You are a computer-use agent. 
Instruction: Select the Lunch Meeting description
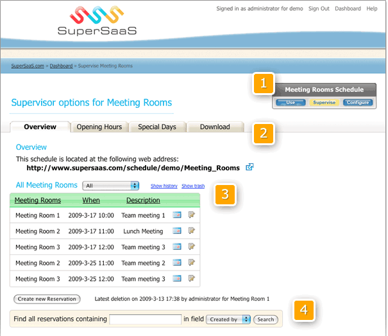pos(143,231)
